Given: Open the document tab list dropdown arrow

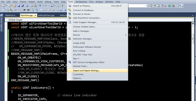Looking at the screenshot, I should [193, 15].
